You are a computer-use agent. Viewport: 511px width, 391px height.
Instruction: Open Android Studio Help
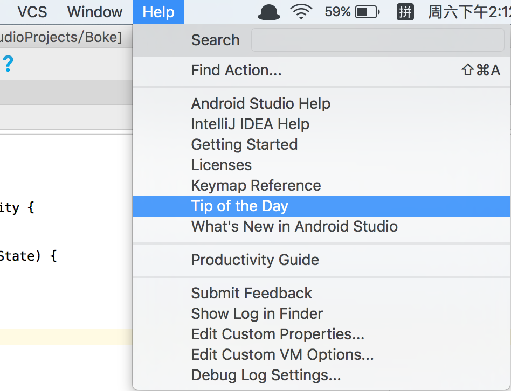coord(321,104)
